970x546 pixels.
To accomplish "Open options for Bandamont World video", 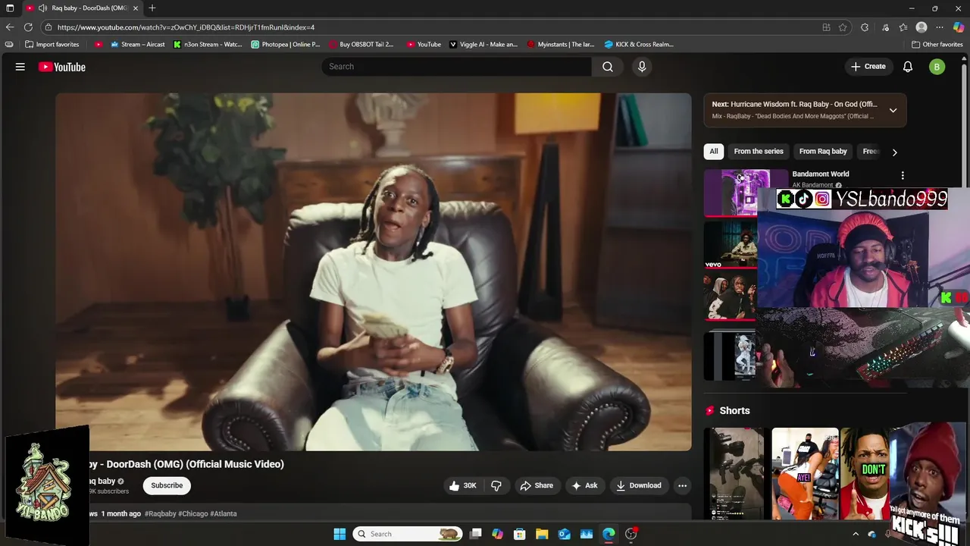I will click(x=902, y=175).
